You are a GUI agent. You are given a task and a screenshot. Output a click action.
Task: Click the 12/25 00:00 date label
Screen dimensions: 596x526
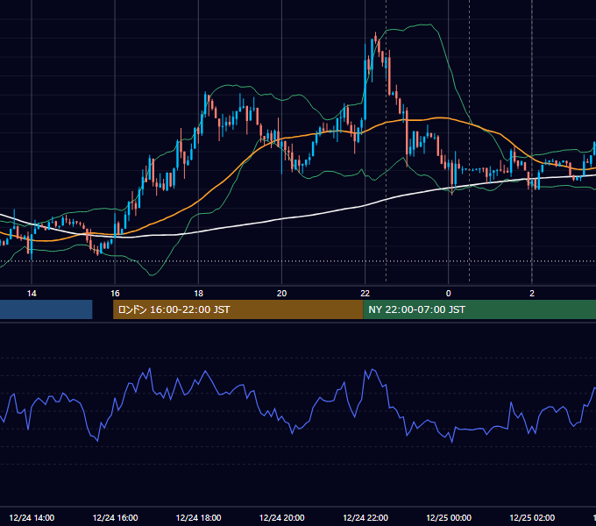449,518
